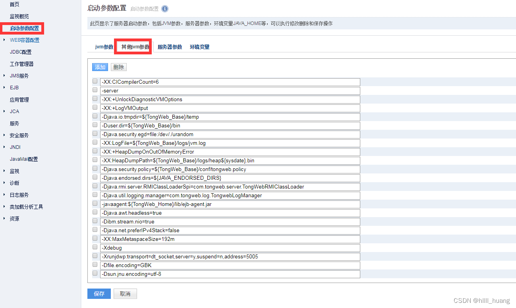Click the 添加 button to add a parameter
This screenshot has width=516, height=308.
pos(100,67)
